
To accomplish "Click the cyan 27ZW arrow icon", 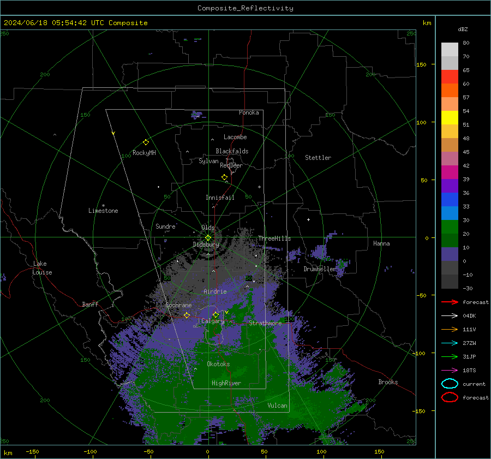I will click(x=450, y=343).
